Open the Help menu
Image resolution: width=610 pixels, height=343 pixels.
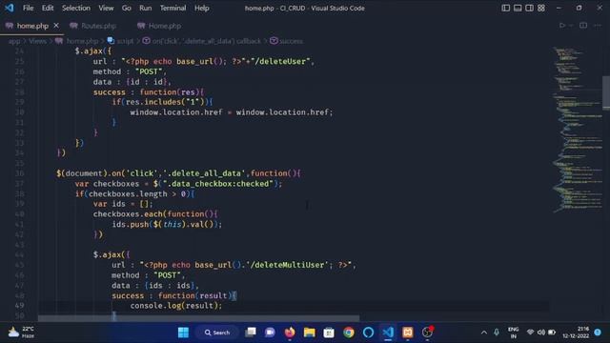click(x=201, y=8)
